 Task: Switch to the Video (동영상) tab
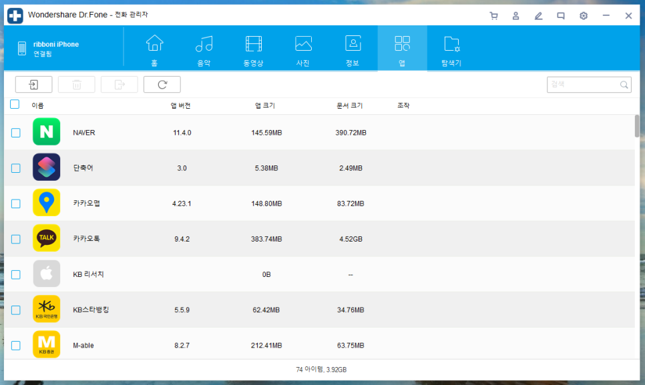pos(254,50)
